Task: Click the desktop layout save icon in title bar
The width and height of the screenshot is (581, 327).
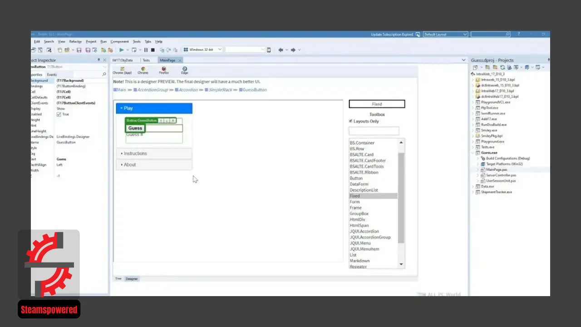Action: coord(418,35)
